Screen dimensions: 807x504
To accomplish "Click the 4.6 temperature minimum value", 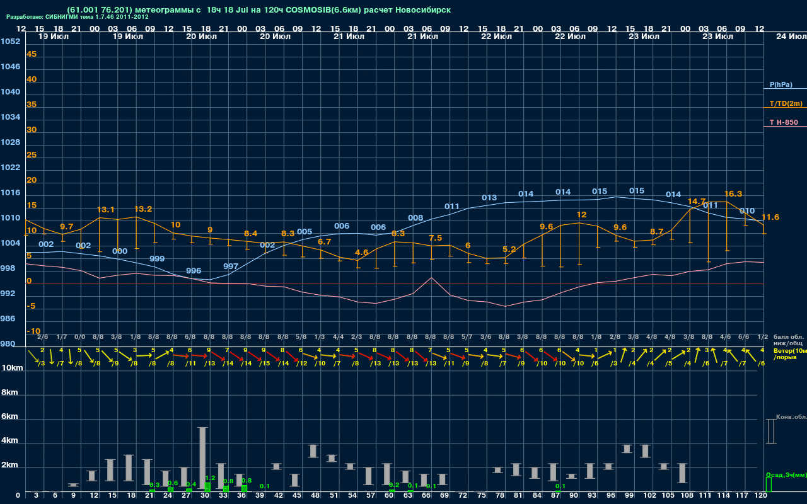I will coord(362,253).
